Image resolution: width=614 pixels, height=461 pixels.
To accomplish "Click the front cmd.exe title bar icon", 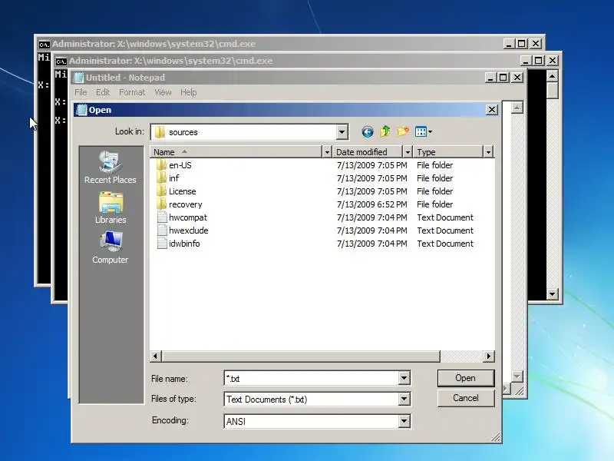I will pyautogui.click(x=61, y=61).
